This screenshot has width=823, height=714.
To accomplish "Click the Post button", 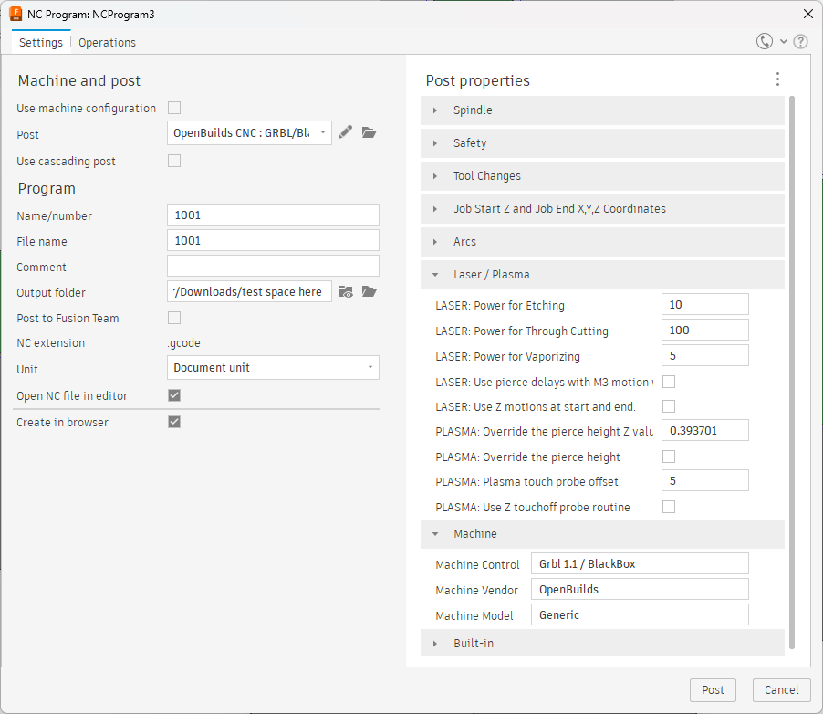I will coord(713,690).
